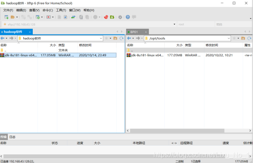
Task: Open the 帮助(H) menu
Action: point(89,10)
